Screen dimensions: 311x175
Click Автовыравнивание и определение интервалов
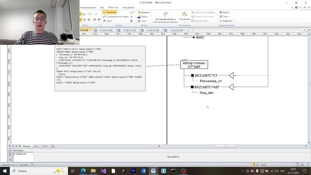point(165,18)
